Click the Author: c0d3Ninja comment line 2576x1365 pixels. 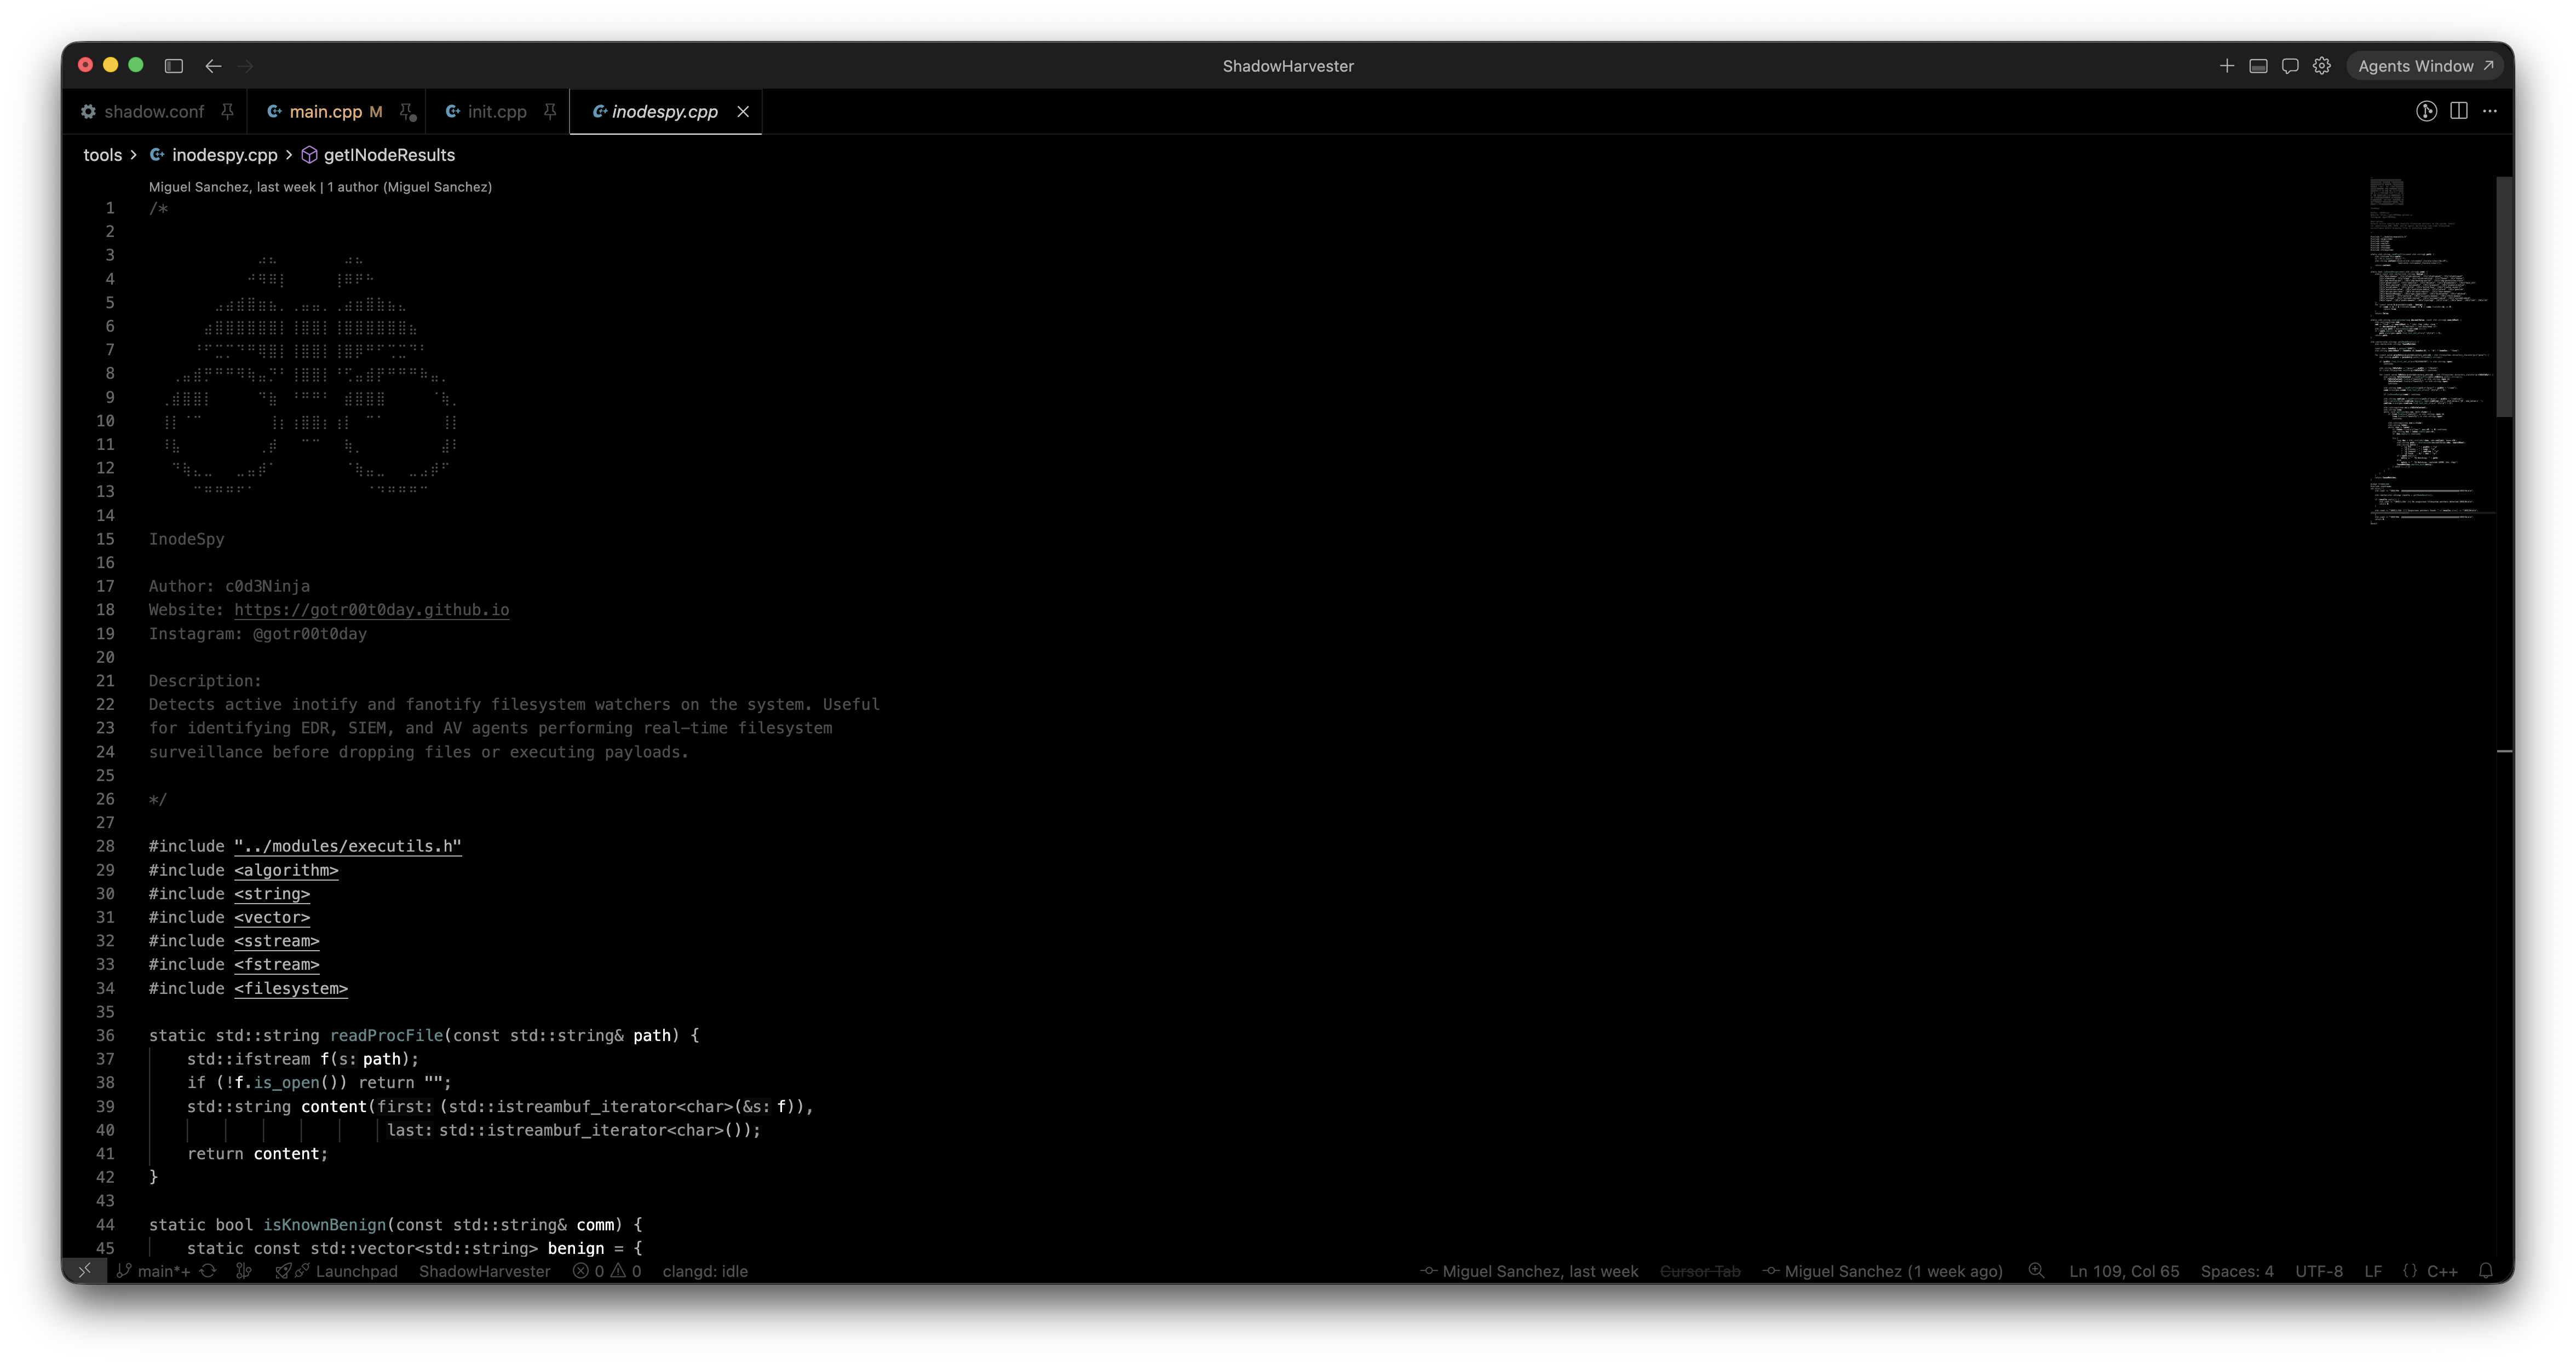(x=229, y=587)
